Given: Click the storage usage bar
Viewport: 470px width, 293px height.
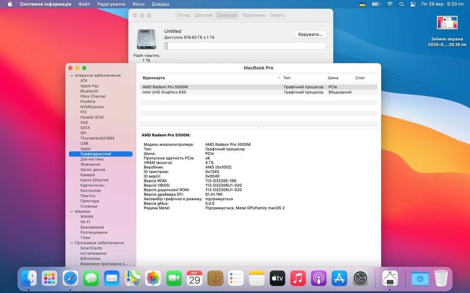Looking at the screenshot, I should click(x=245, y=46).
